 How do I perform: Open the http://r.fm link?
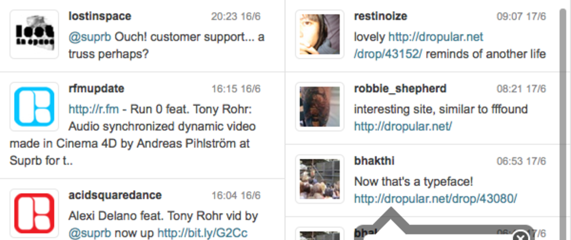[94, 109]
